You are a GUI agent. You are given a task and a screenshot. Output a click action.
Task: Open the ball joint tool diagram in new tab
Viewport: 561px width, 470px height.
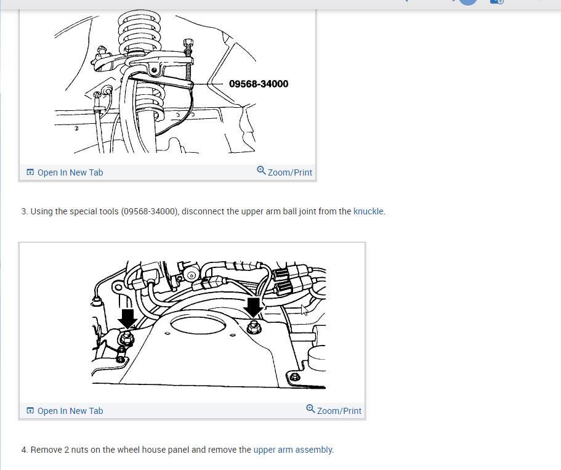[65, 172]
